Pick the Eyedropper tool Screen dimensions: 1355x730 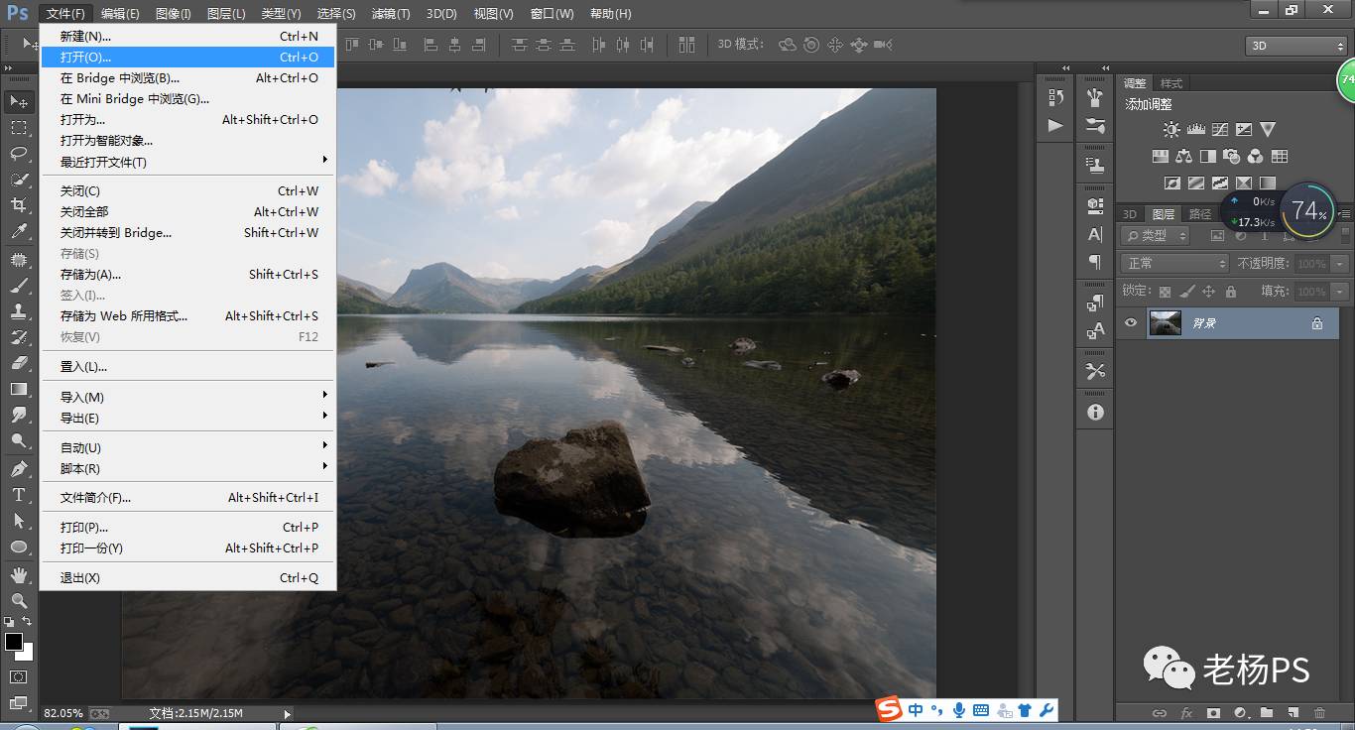tap(19, 232)
